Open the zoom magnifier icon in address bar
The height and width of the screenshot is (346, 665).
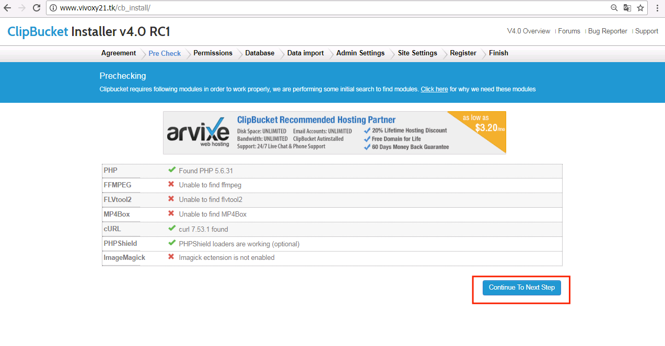(614, 8)
